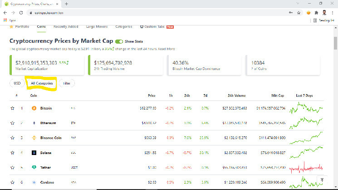Expand the All Categories dropdown
This screenshot has height=190, width=338.
[42, 83]
